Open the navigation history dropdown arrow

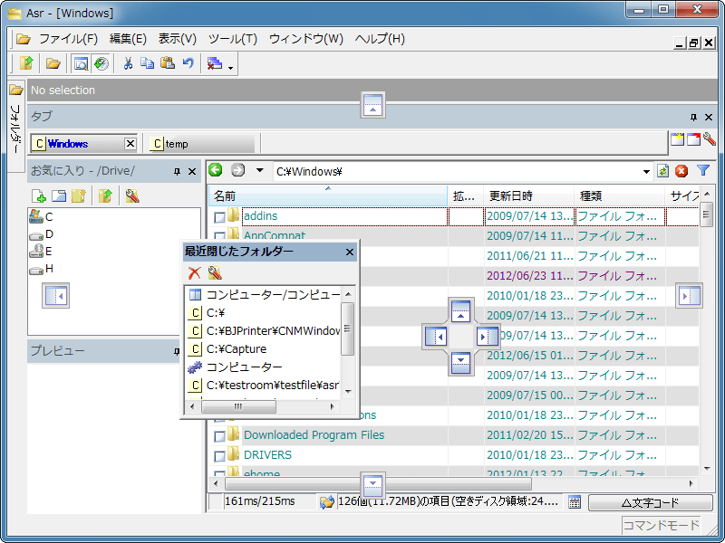259,170
